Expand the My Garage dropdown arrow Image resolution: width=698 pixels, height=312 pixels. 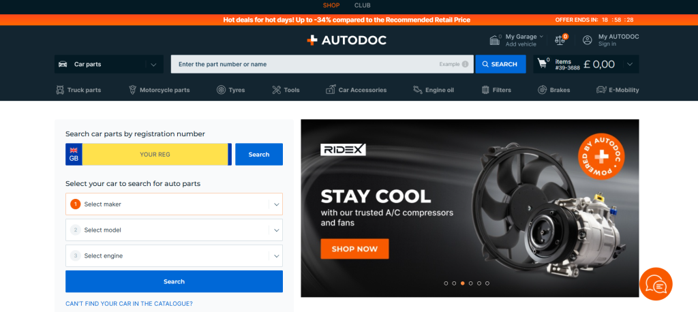point(541,37)
